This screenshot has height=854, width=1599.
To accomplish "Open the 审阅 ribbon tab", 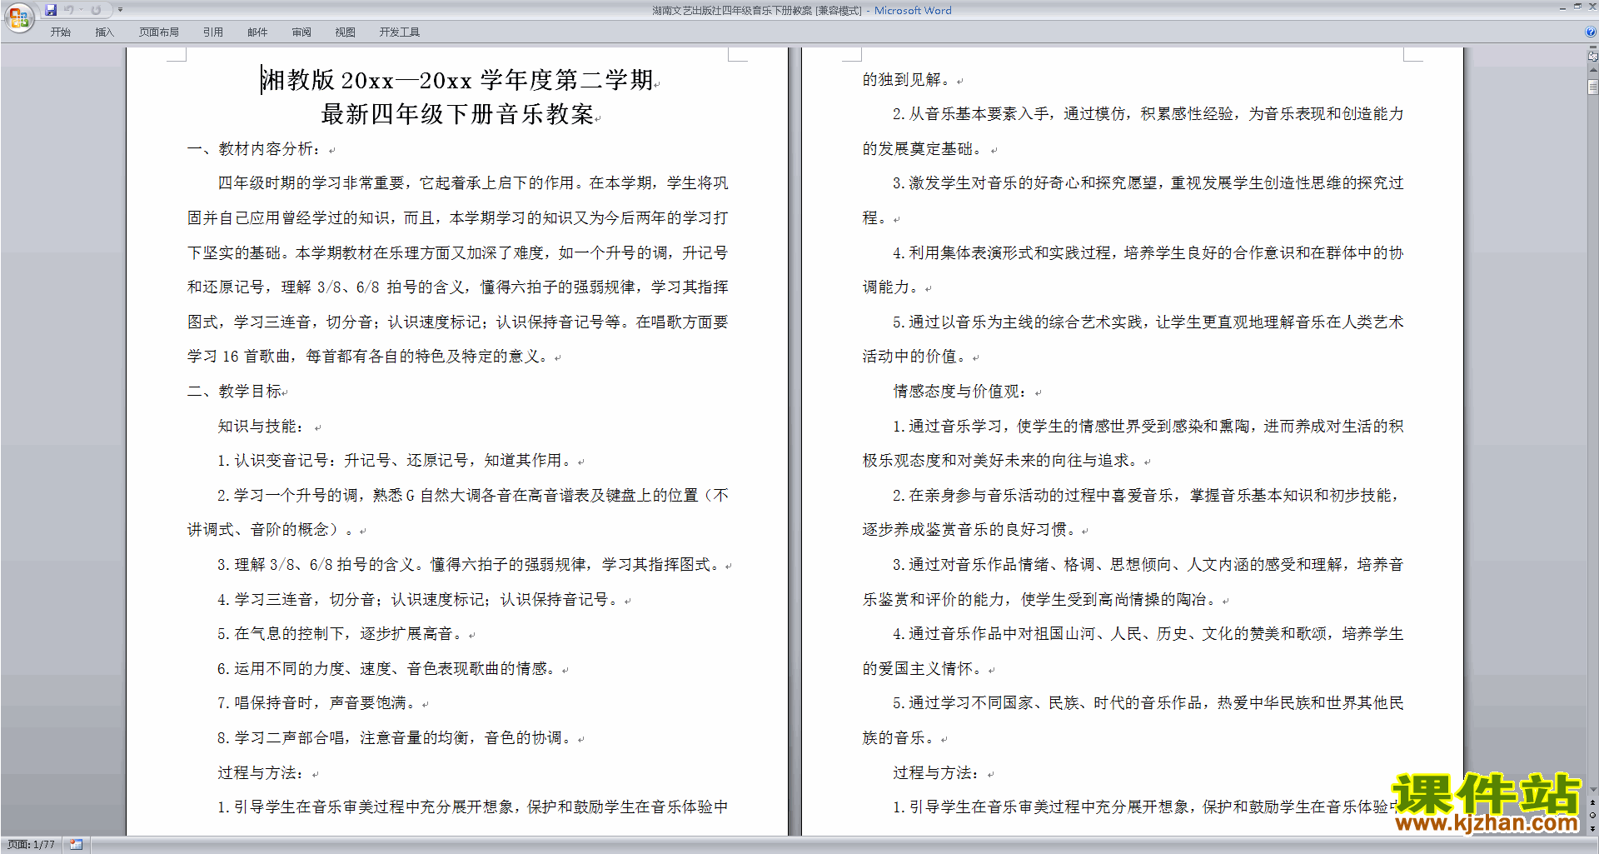I will (x=301, y=32).
